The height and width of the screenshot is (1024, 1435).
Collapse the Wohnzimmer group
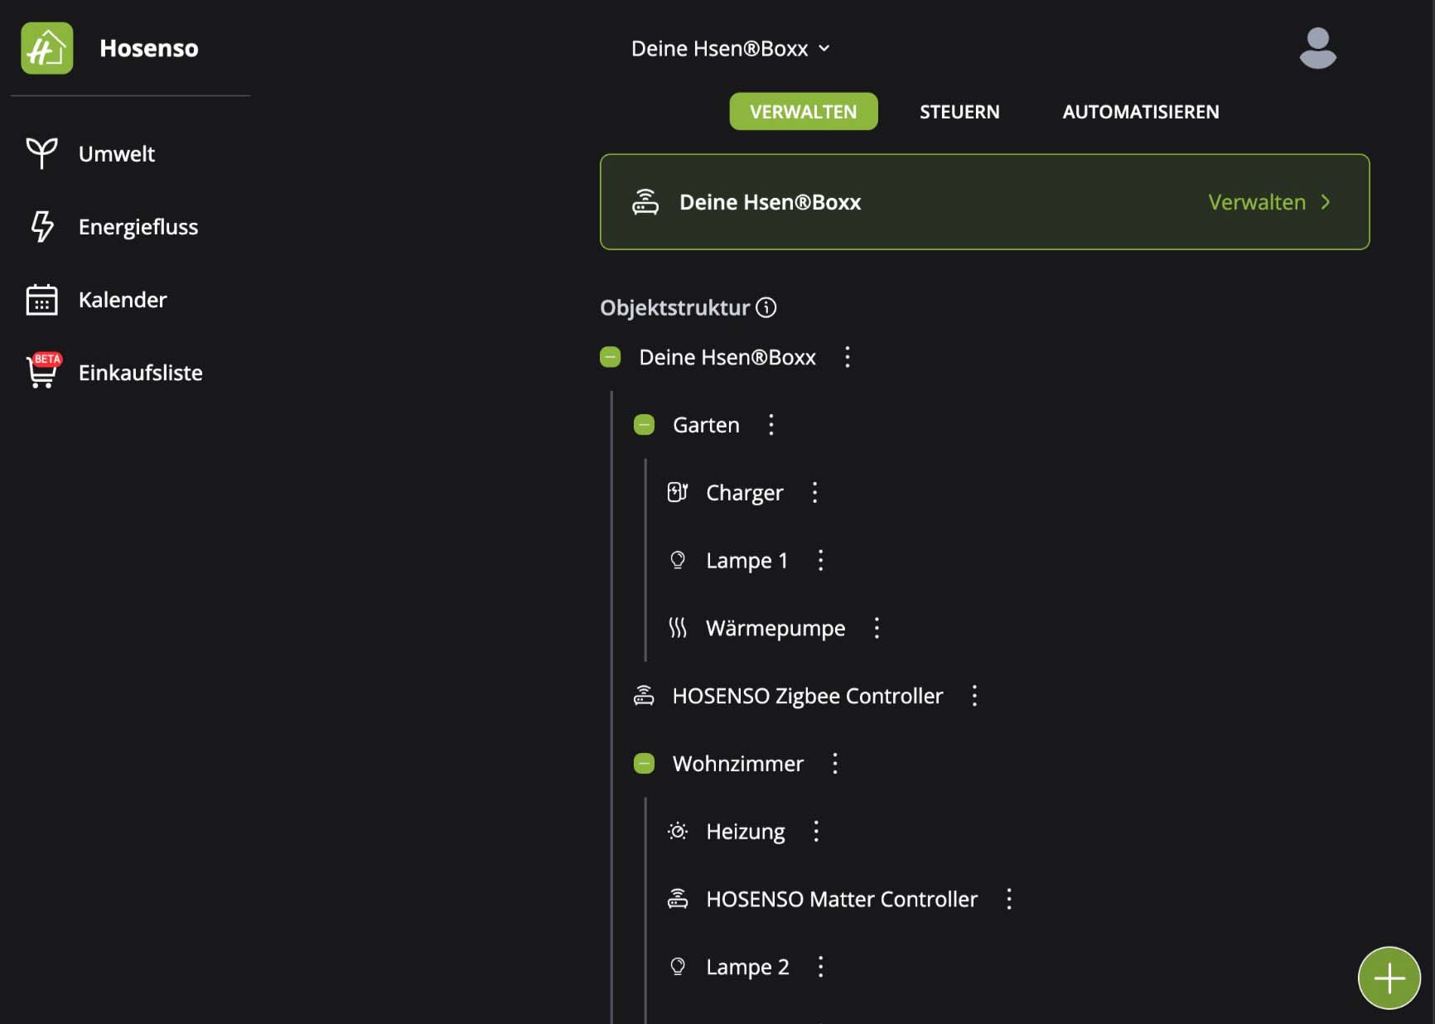point(644,764)
